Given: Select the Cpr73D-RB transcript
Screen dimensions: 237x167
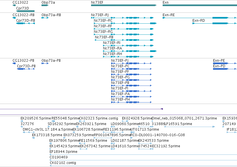Looking at the screenshot, I should (25, 23).
